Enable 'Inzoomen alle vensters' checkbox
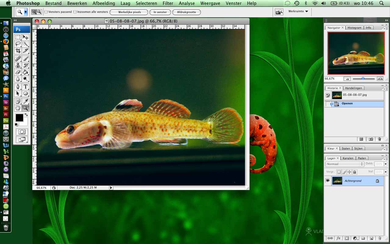Viewport: 390px width, 244px height. pyautogui.click(x=75, y=12)
